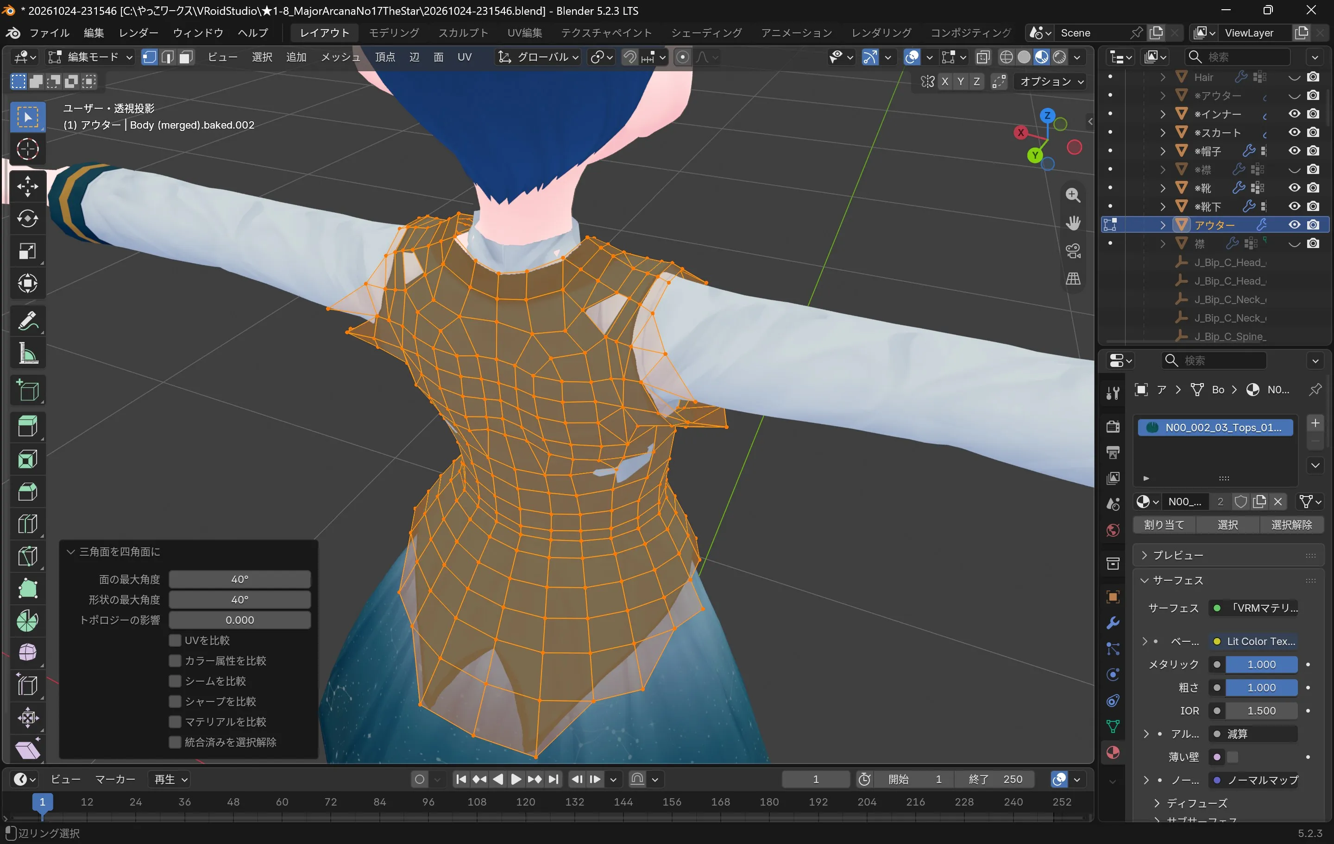1334x844 pixels.
Task: Switch to the UV編集 workspace tab
Action: click(524, 33)
